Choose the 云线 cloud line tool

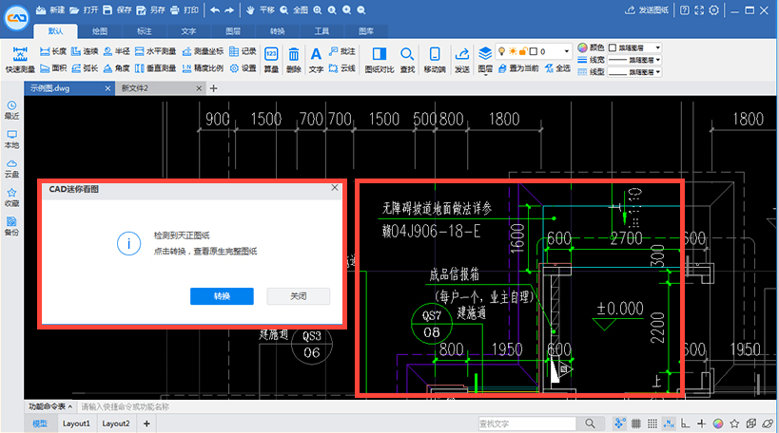tap(342, 68)
